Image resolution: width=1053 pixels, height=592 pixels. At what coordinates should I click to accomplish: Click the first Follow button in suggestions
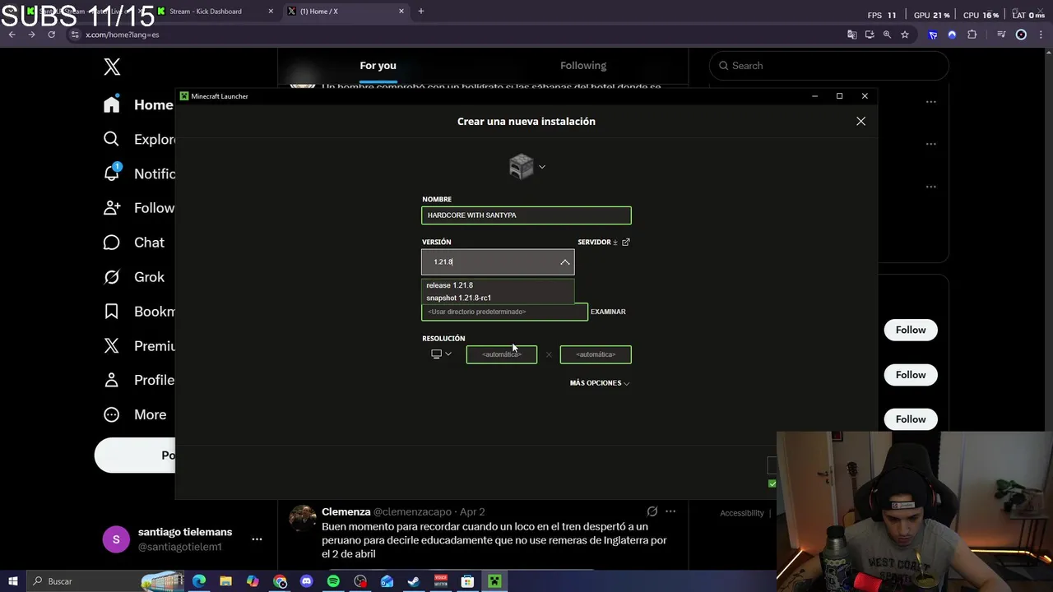[x=911, y=330]
